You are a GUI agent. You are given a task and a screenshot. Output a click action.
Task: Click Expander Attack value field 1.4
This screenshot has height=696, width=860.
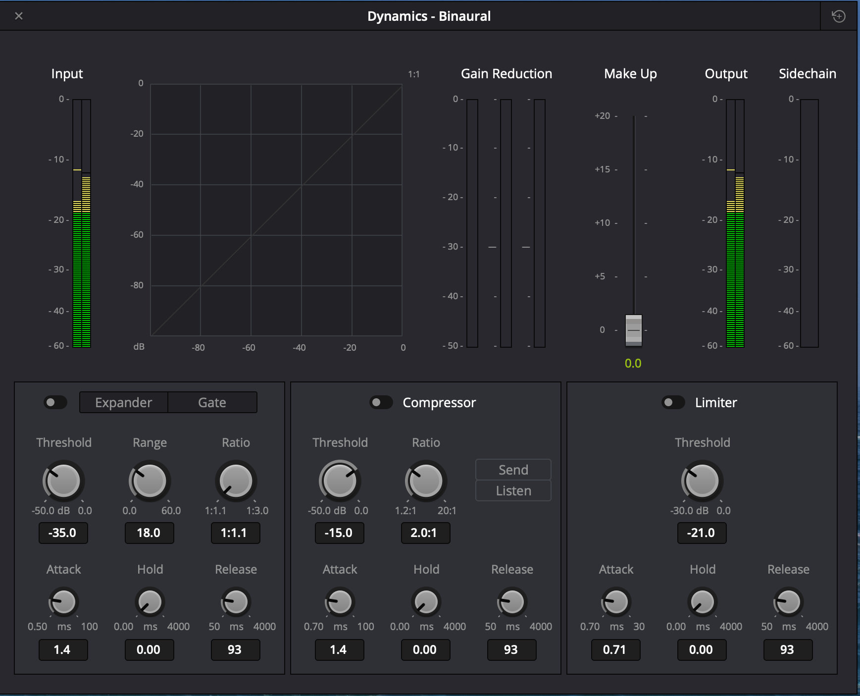point(63,650)
